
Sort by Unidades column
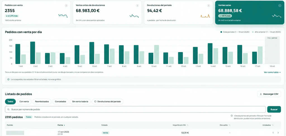click(273, 125)
